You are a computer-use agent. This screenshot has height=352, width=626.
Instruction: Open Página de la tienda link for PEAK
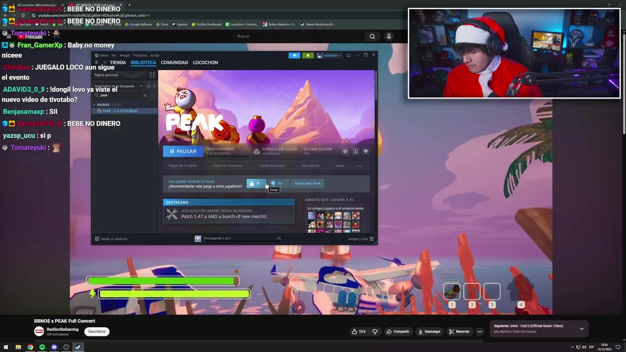(182, 166)
